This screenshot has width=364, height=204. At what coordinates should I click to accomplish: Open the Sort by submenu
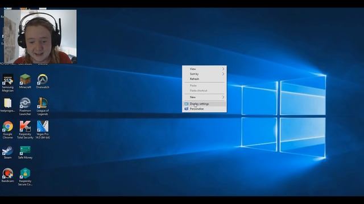point(204,74)
